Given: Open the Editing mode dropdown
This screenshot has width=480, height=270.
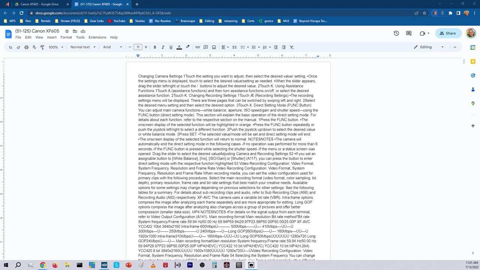Looking at the screenshot, I should pyautogui.click(x=429, y=47).
